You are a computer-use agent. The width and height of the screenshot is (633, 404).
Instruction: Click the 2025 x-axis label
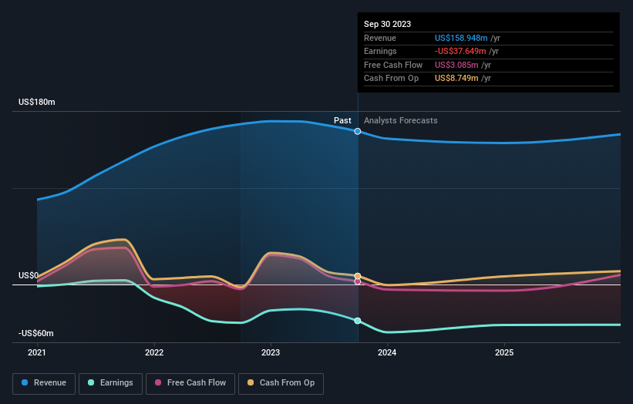click(x=504, y=353)
